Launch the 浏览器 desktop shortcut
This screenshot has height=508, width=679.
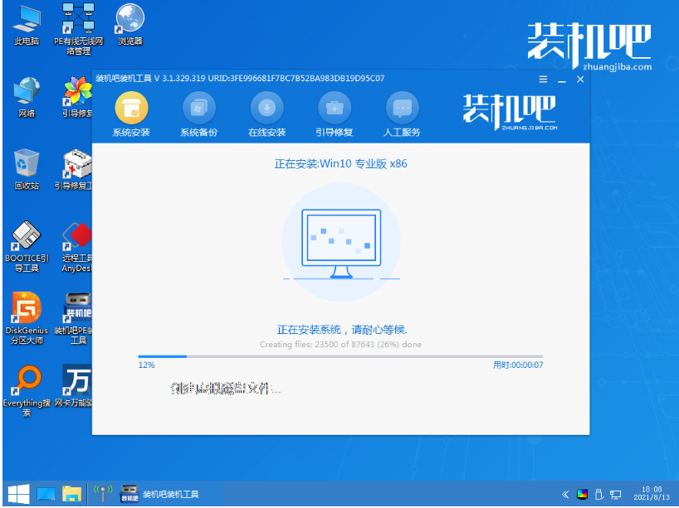[130, 24]
